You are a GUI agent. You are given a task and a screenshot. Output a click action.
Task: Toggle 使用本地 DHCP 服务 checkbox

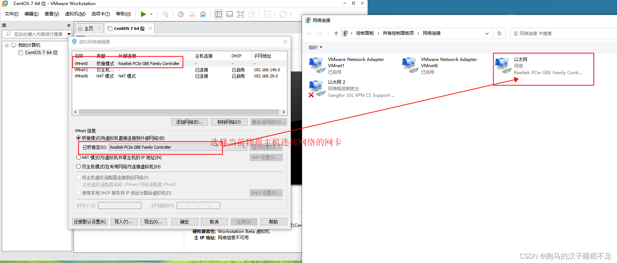pyautogui.click(x=78, y=193)
